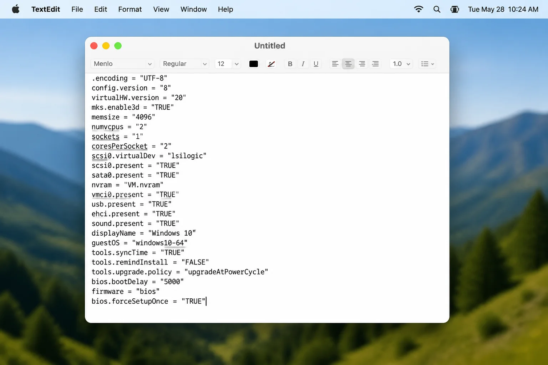Click the displayName = "Windows 10" line
Screen dimensions: 548x365
[144, 233]
